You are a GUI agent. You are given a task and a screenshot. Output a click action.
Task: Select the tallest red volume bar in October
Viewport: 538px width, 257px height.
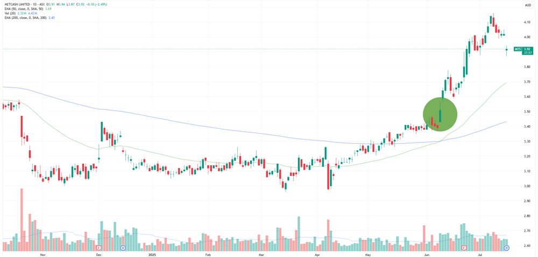pyautogui.click(x=22, y=216)
